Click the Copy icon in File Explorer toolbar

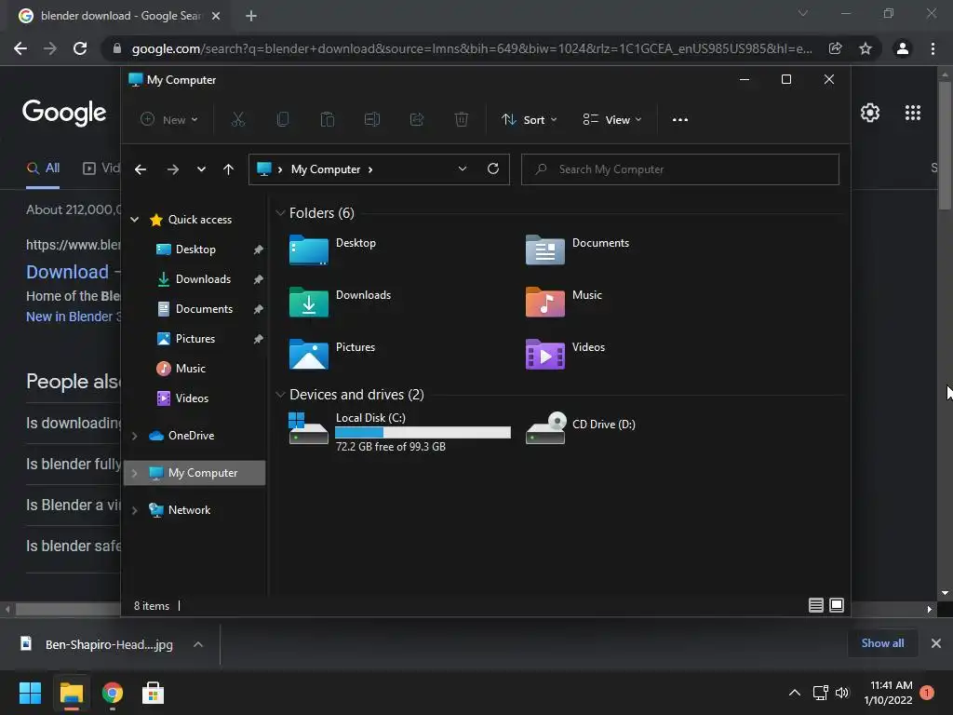[x=283, y=119]
